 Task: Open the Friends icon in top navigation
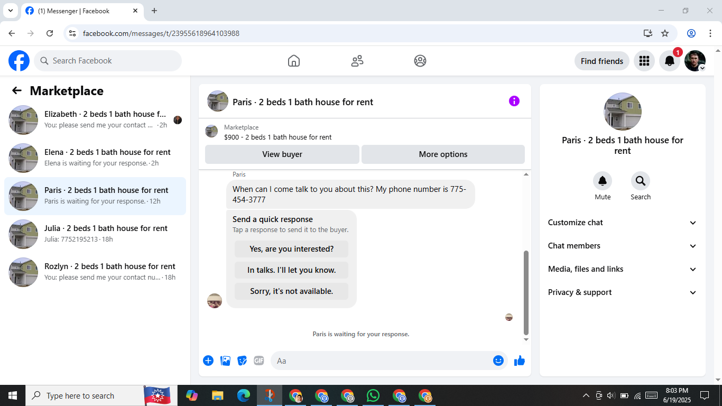pyautogui.click(x=357, y=61)
